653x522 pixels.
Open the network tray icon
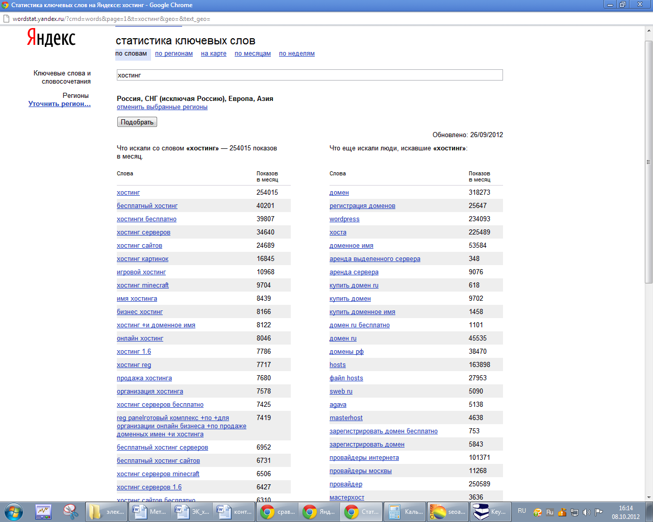click(x=574, y=512)
